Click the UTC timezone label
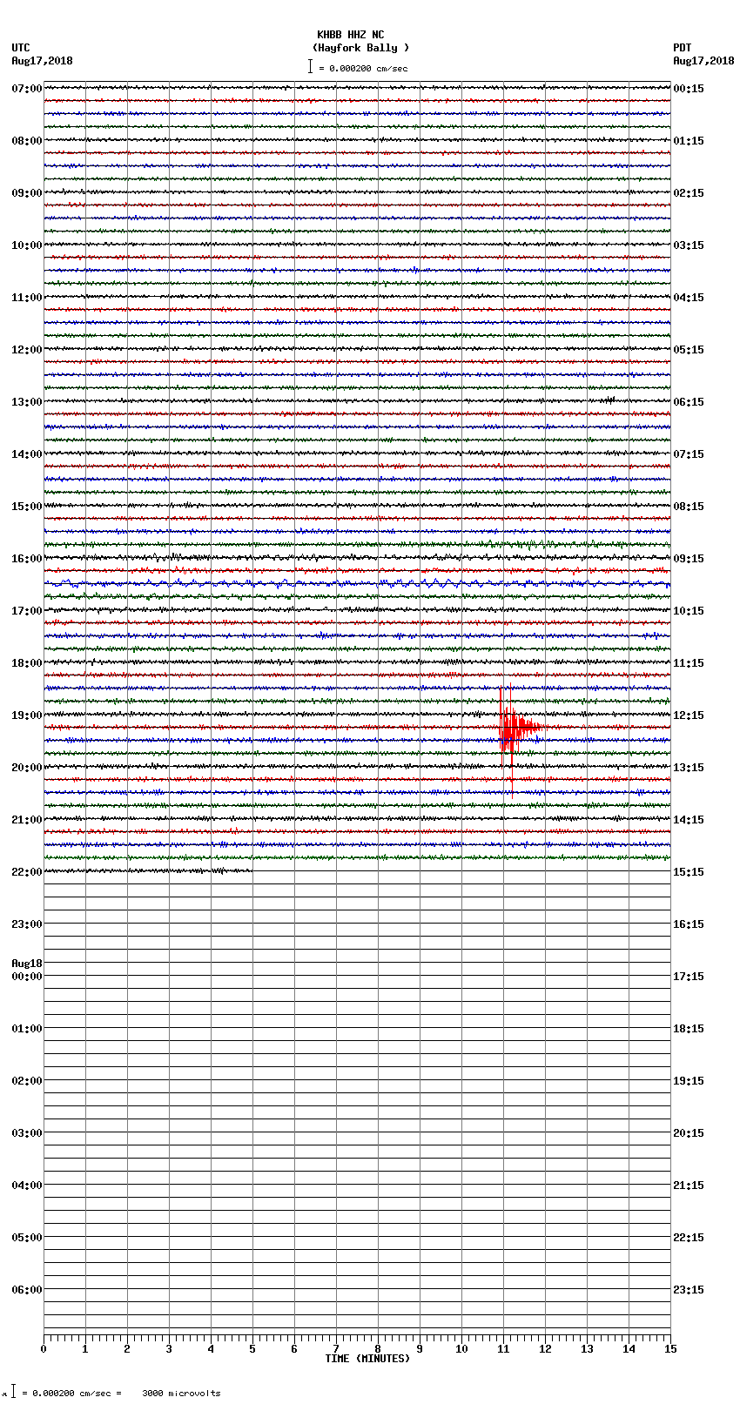Screen dimensions: 740x1404 [x=21, y=48]
